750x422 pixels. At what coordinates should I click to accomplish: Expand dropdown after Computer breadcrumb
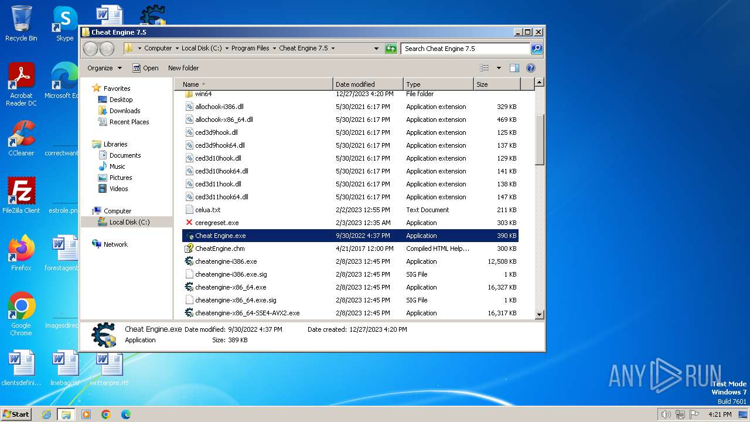click(177, 49)
